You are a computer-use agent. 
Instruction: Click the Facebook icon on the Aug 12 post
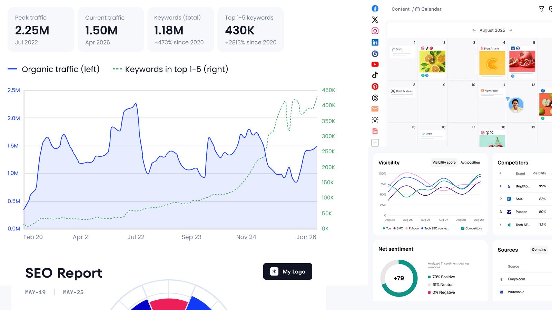click(x=543, y=91)
